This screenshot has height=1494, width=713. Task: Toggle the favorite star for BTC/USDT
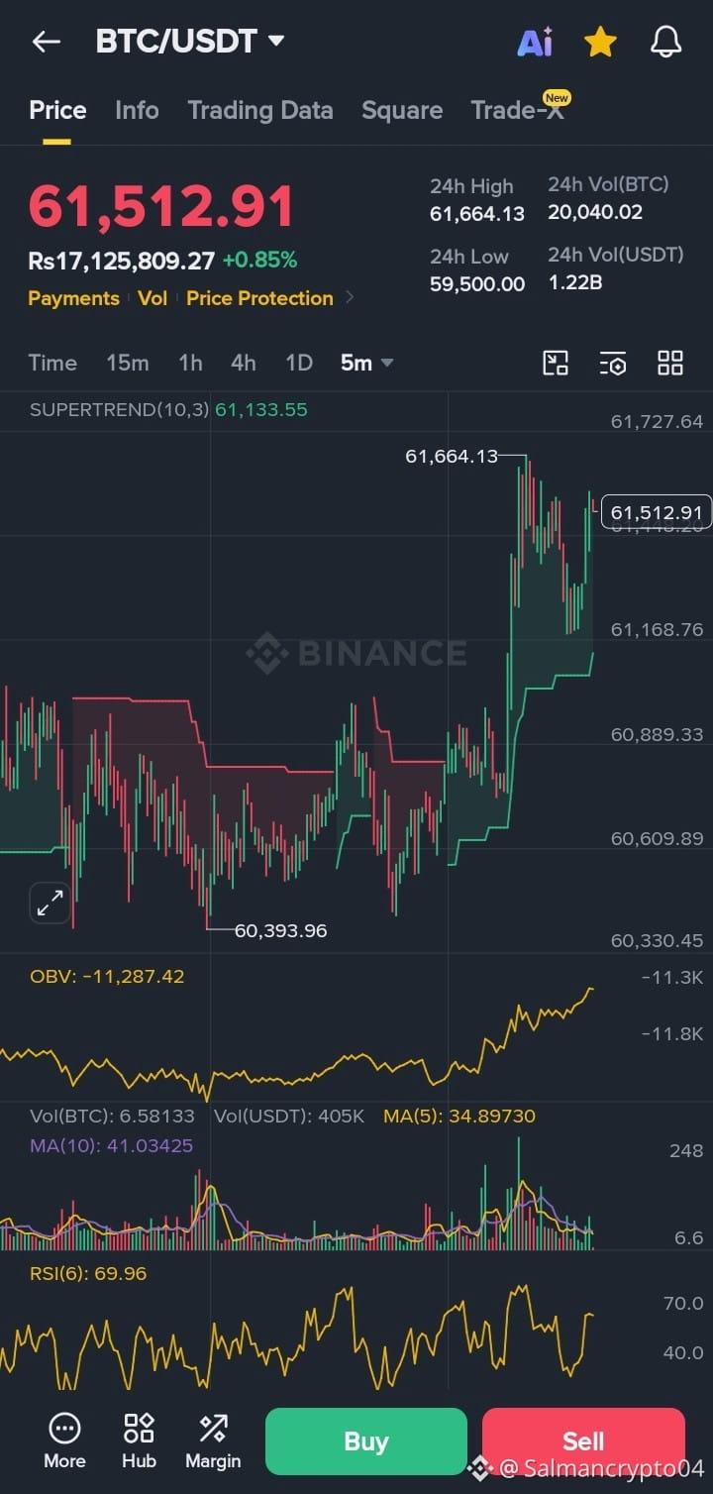coord(600,42)
